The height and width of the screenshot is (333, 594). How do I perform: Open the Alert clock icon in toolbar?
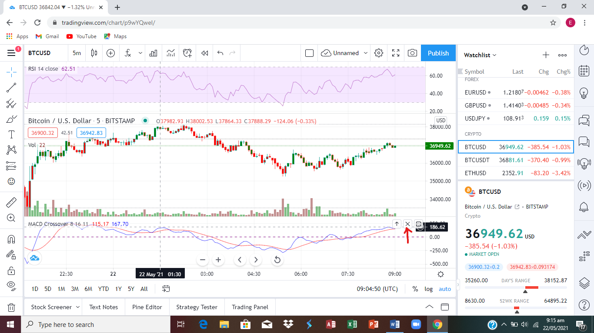click(x=187, y=53)
